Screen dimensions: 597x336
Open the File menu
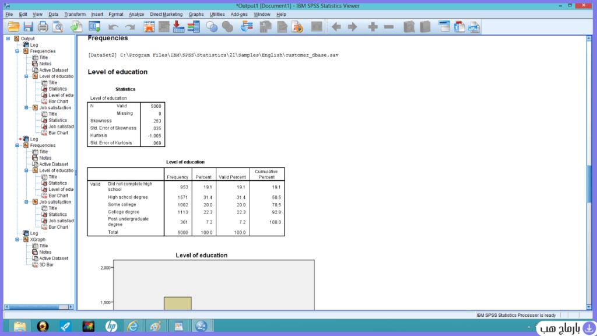pyautogui.click(x=9, y=15)
